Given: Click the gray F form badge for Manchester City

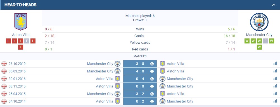Looking at the screenshot, I should tap(265, 41).
